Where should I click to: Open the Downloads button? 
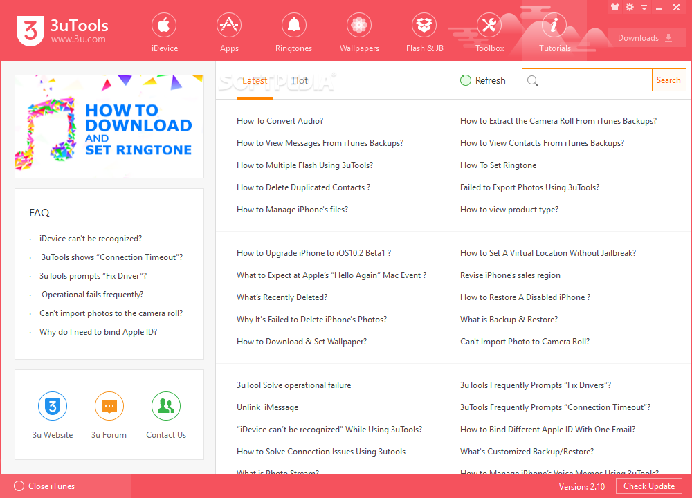646,38
